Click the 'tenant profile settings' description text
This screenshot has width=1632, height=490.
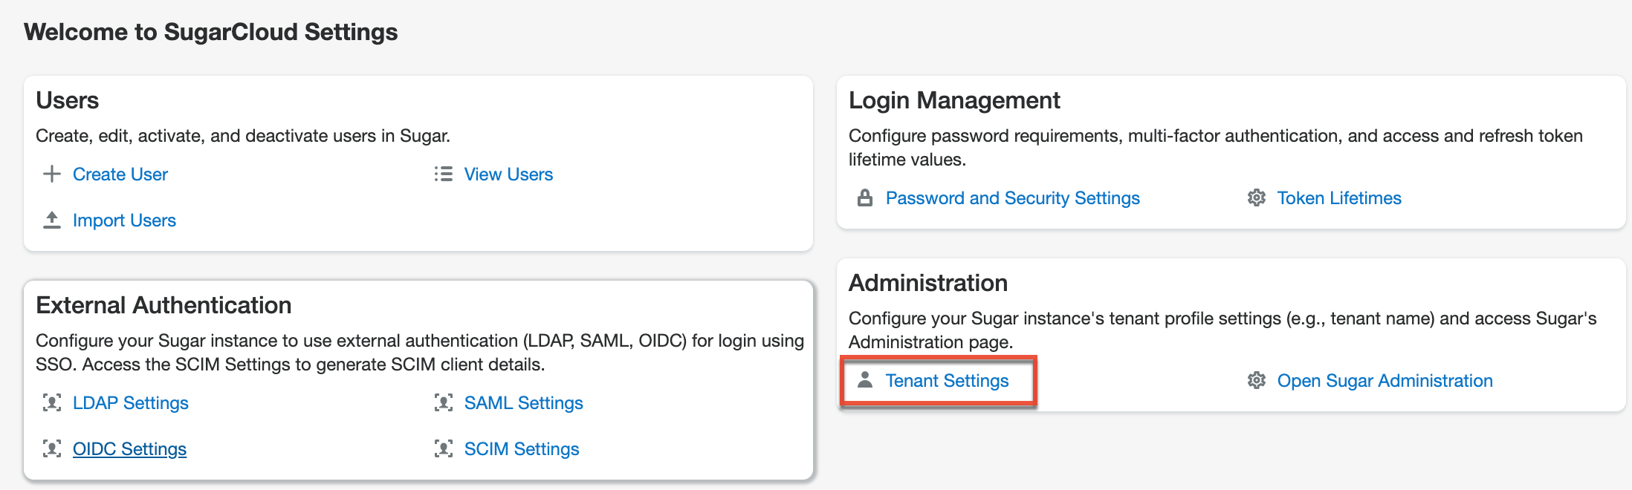(1223, 330)
